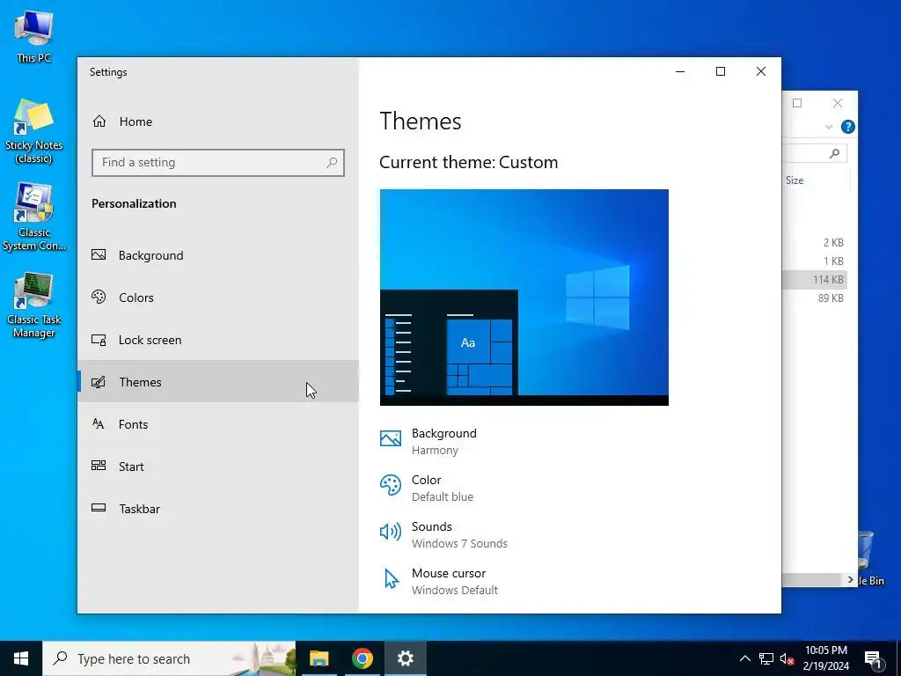This screenshot has width=901, height=676.
Task: Click the search box in background window
Action: pos(814,153)
